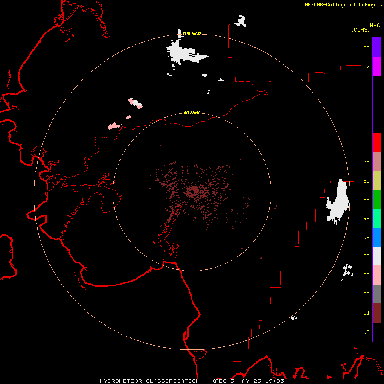The width and height of the screenshot is (384, 384).
Task: Click the IC legend label
Action: coord(366,275)
